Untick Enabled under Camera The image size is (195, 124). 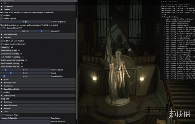coord(1,15)
